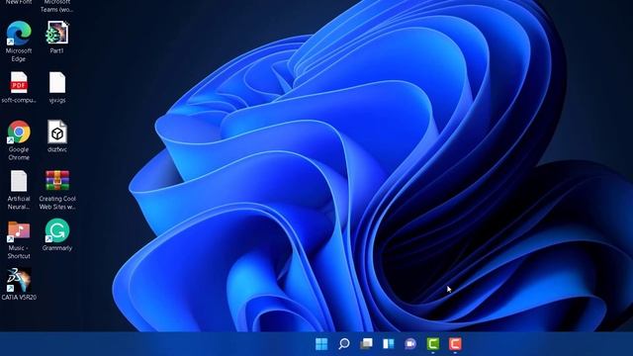Click the 'Grammarly' icon label text
The image size is (633, 356).
pyautogui.click(x=57, y=248)
